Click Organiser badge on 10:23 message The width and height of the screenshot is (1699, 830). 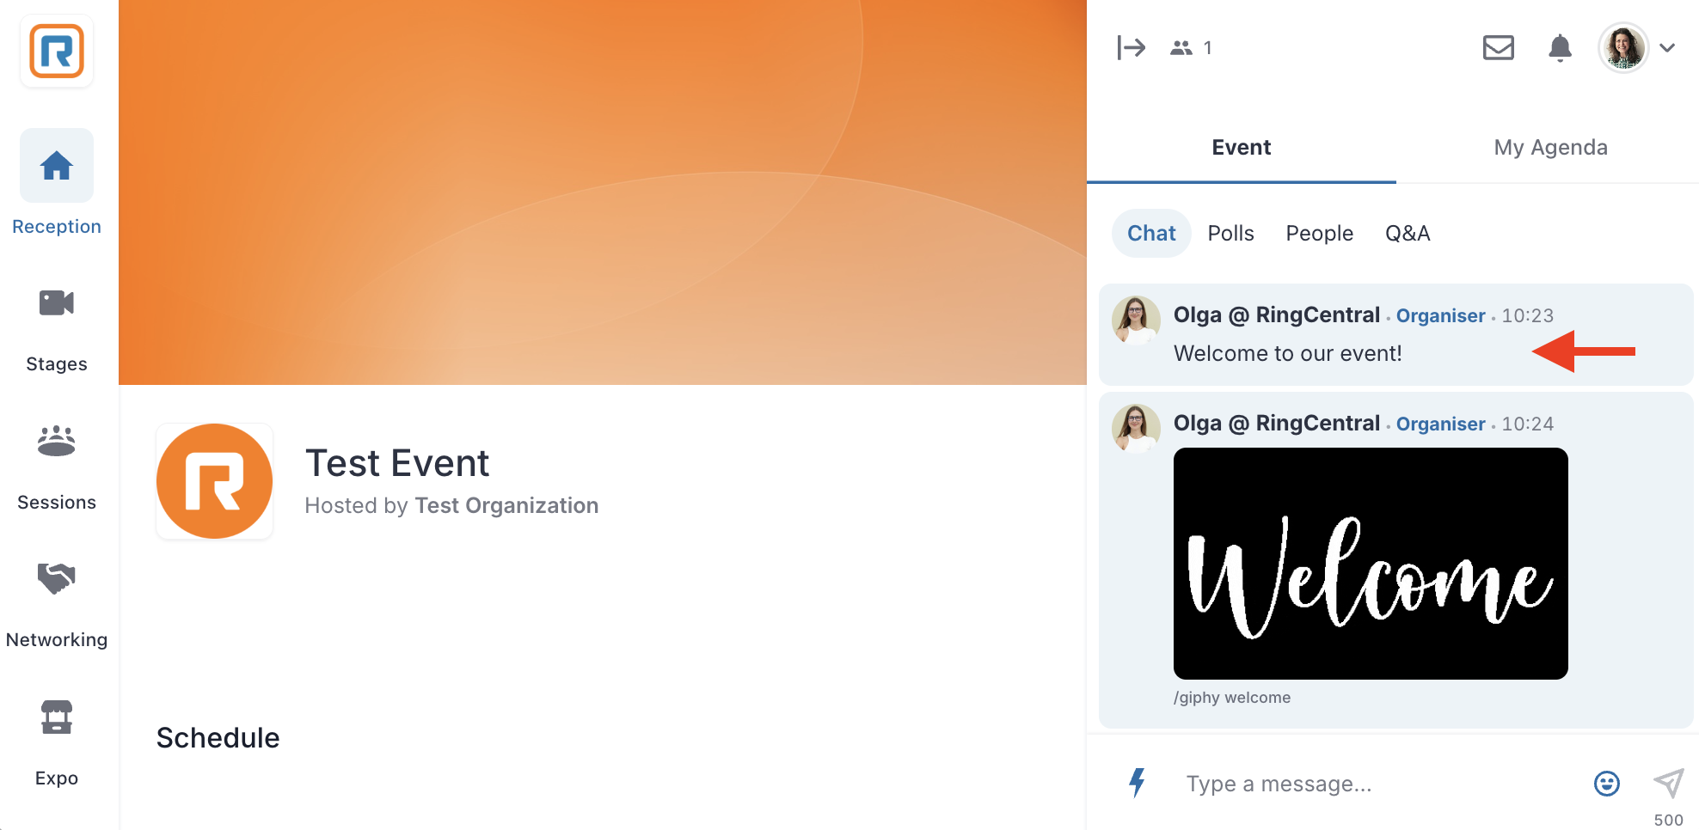(1440, 316)
